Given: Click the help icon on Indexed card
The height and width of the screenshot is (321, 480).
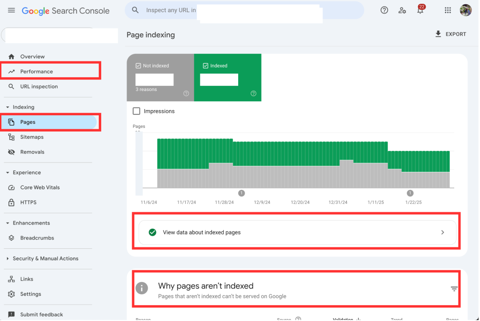Looking at the screenshot, I should pos(254,93).
